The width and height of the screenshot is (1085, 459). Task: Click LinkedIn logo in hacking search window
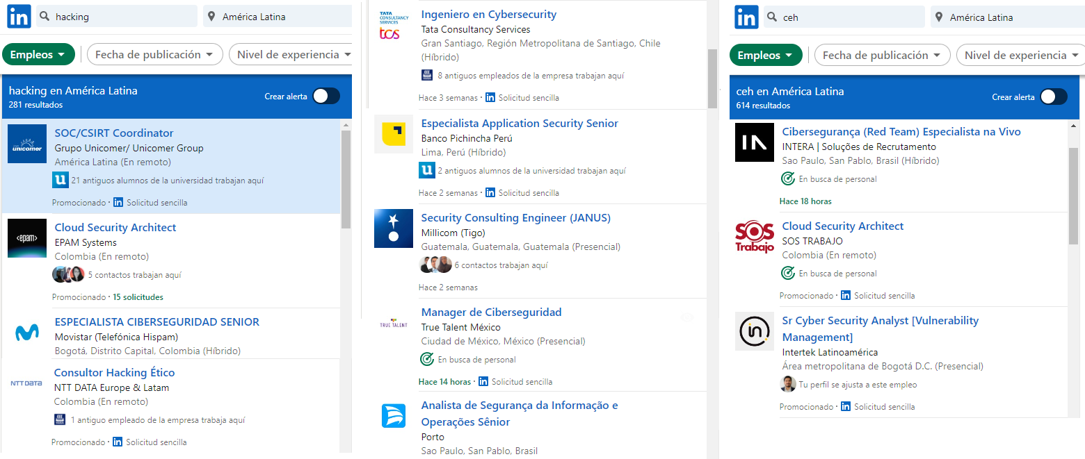(19, 17)
